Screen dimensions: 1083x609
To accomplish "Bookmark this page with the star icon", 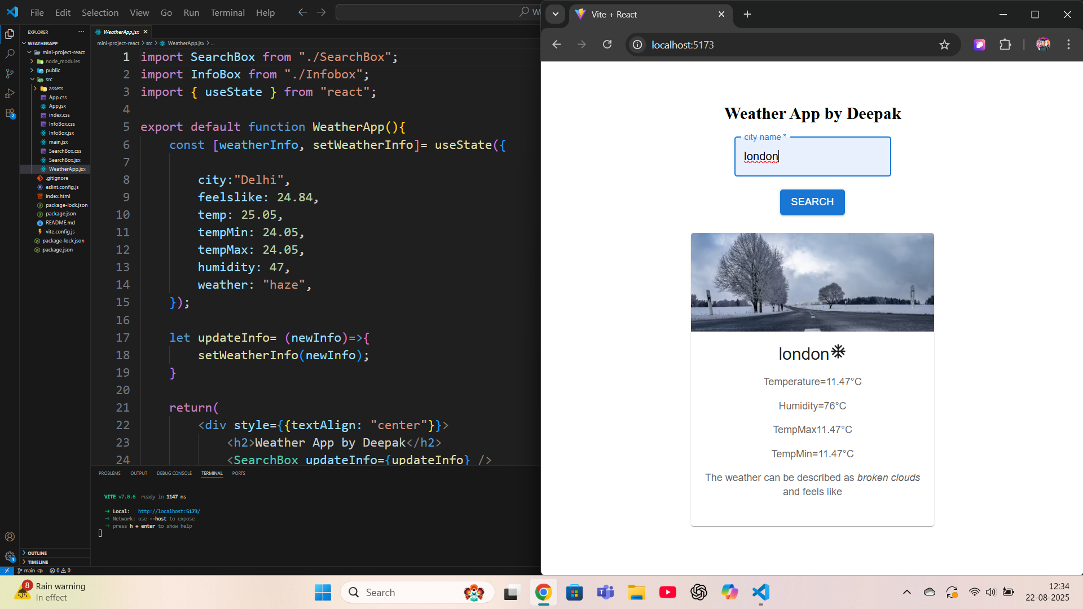I will [944, 45].
